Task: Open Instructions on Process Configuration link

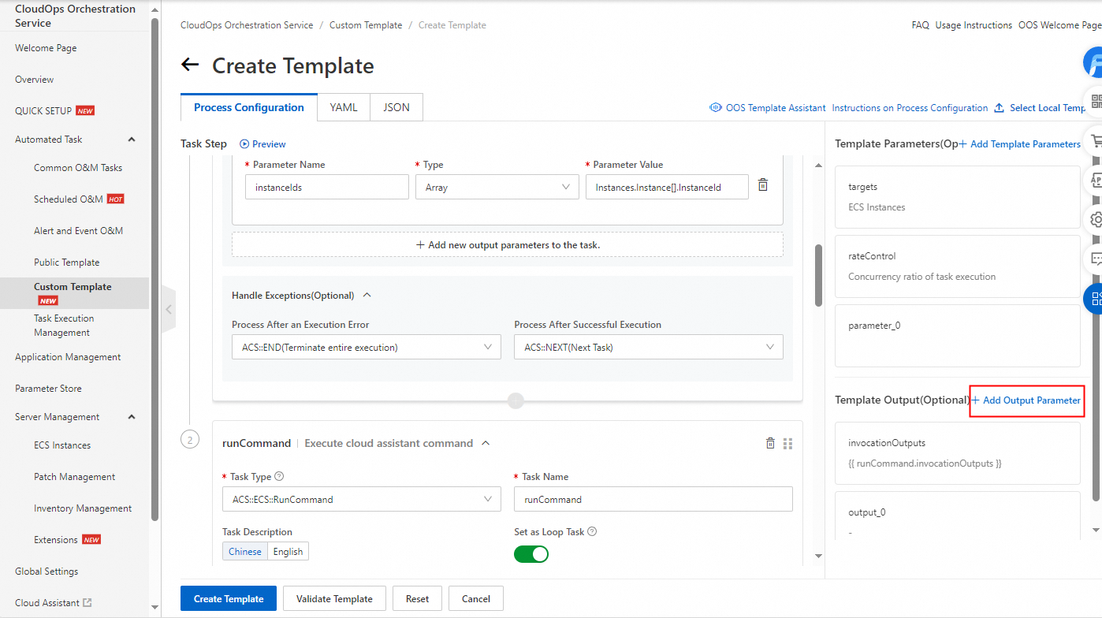Action: [x=910, y=108]
